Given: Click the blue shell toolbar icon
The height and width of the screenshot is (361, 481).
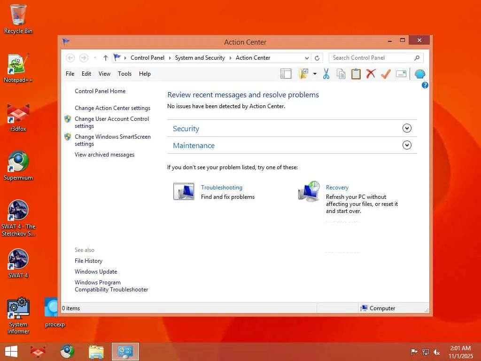Looking at the screenshot, I should [419, 74].
